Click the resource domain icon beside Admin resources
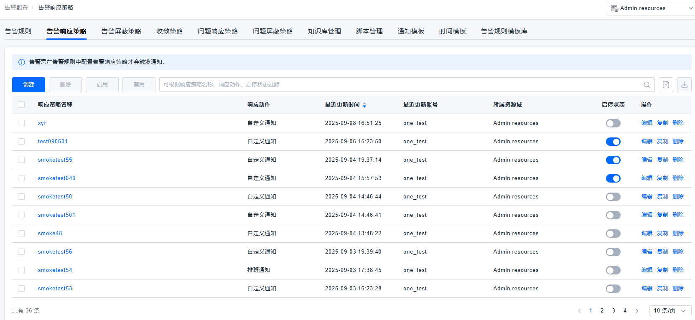This screenshot has height=320, width=695. pyautogui.click(x=614, y=8)
